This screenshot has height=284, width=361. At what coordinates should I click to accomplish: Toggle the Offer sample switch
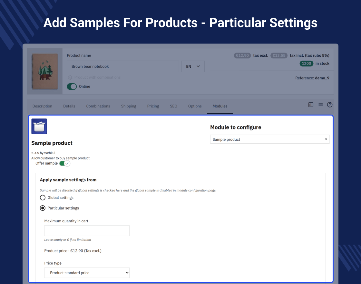tap(64, 163)
